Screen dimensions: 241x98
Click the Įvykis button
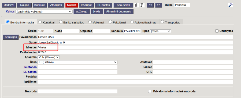[97, 12]
